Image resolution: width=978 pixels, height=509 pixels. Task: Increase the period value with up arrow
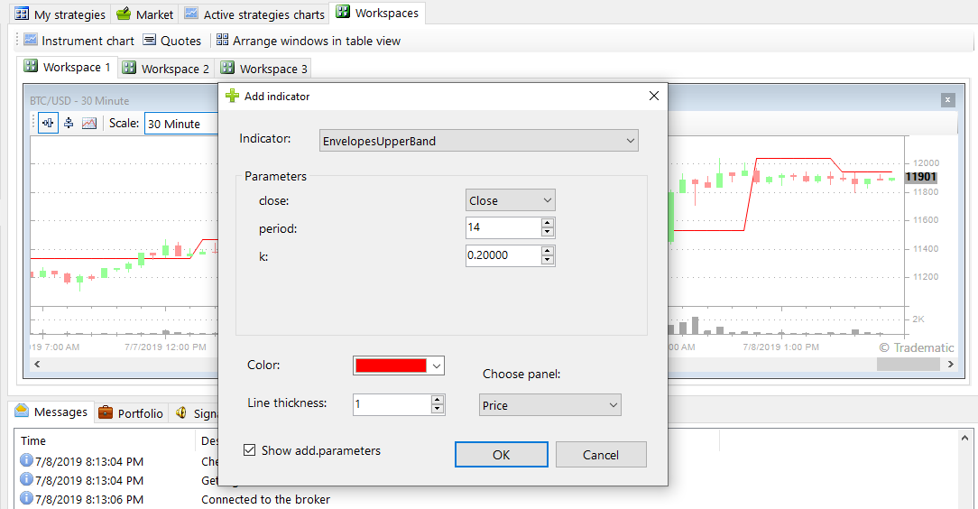pos(547,223)
